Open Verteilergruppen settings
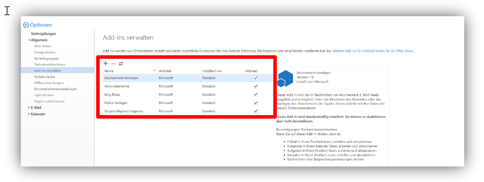The image size is (484, 182). point(46,58)
